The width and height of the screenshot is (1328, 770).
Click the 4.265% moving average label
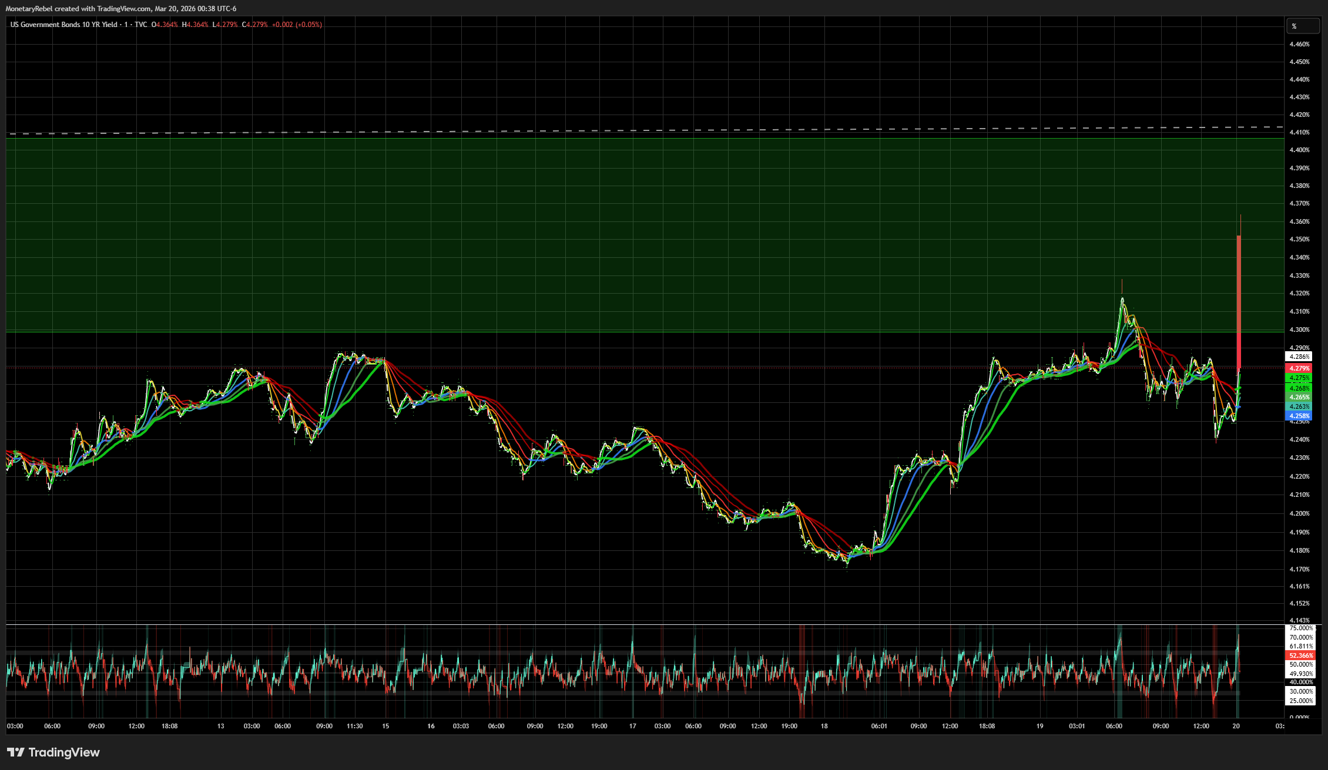tap(1299, 397)
